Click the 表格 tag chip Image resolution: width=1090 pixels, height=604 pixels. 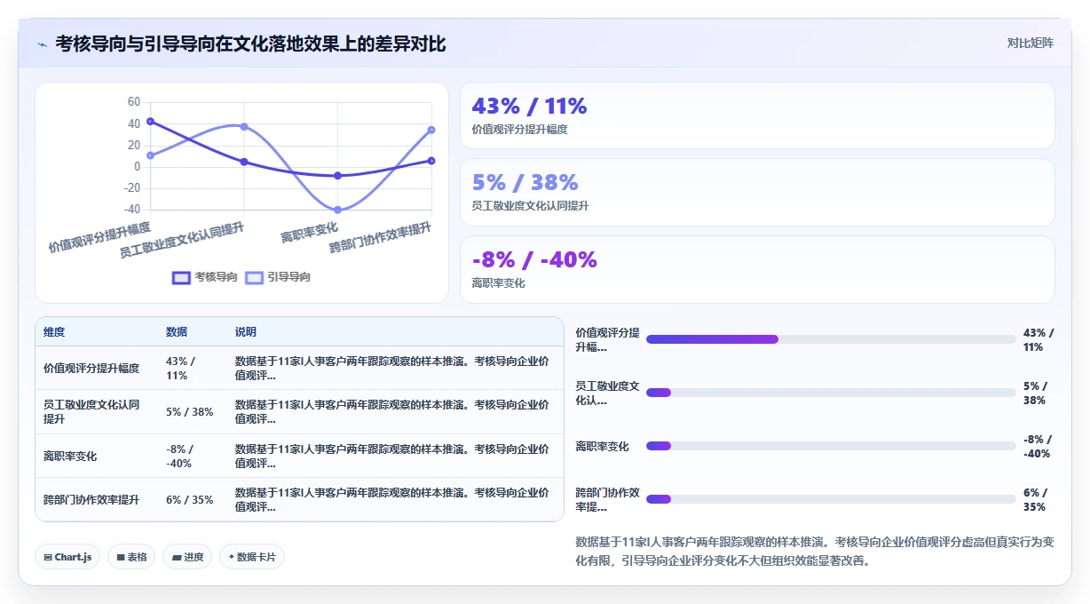click(x=131, y=557)
